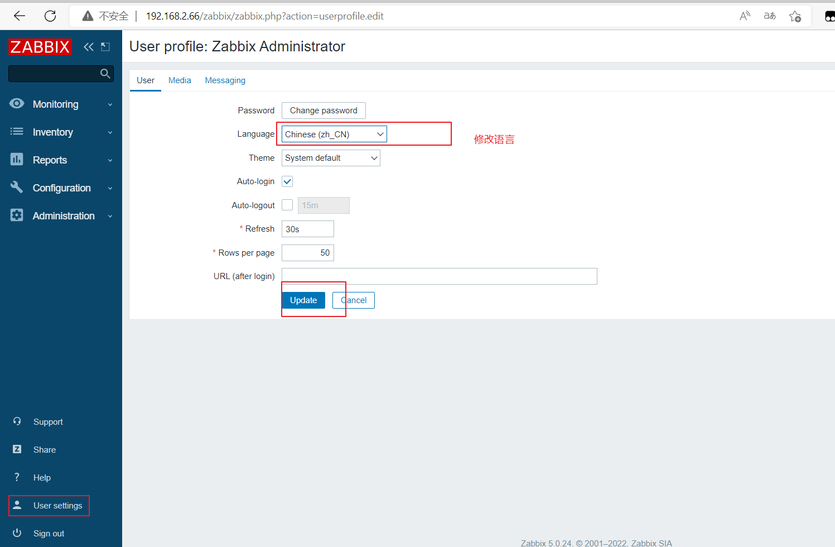This screenshot has width=835, height=547.
Task: Switch to the Media tab
Action: pyautogui.click(x=180, y=80)
